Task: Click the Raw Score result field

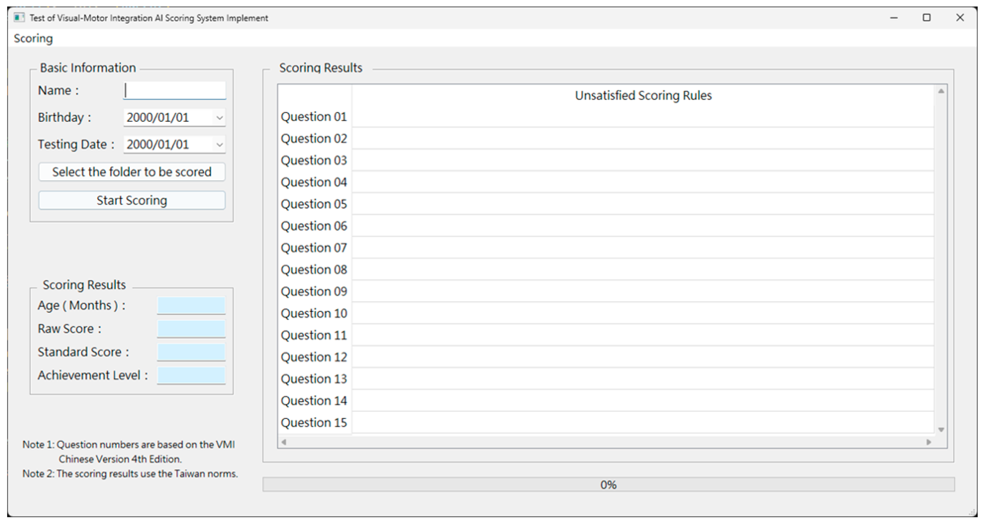Action: (x=191, y=329)
